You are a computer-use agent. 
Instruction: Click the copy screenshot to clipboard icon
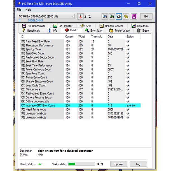pos(112,17)
